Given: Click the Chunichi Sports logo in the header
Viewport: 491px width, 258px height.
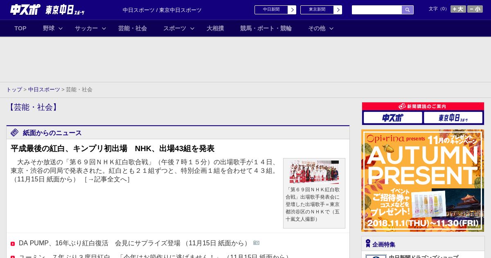Looking at the screenshot, I should [x=25, y=9].
